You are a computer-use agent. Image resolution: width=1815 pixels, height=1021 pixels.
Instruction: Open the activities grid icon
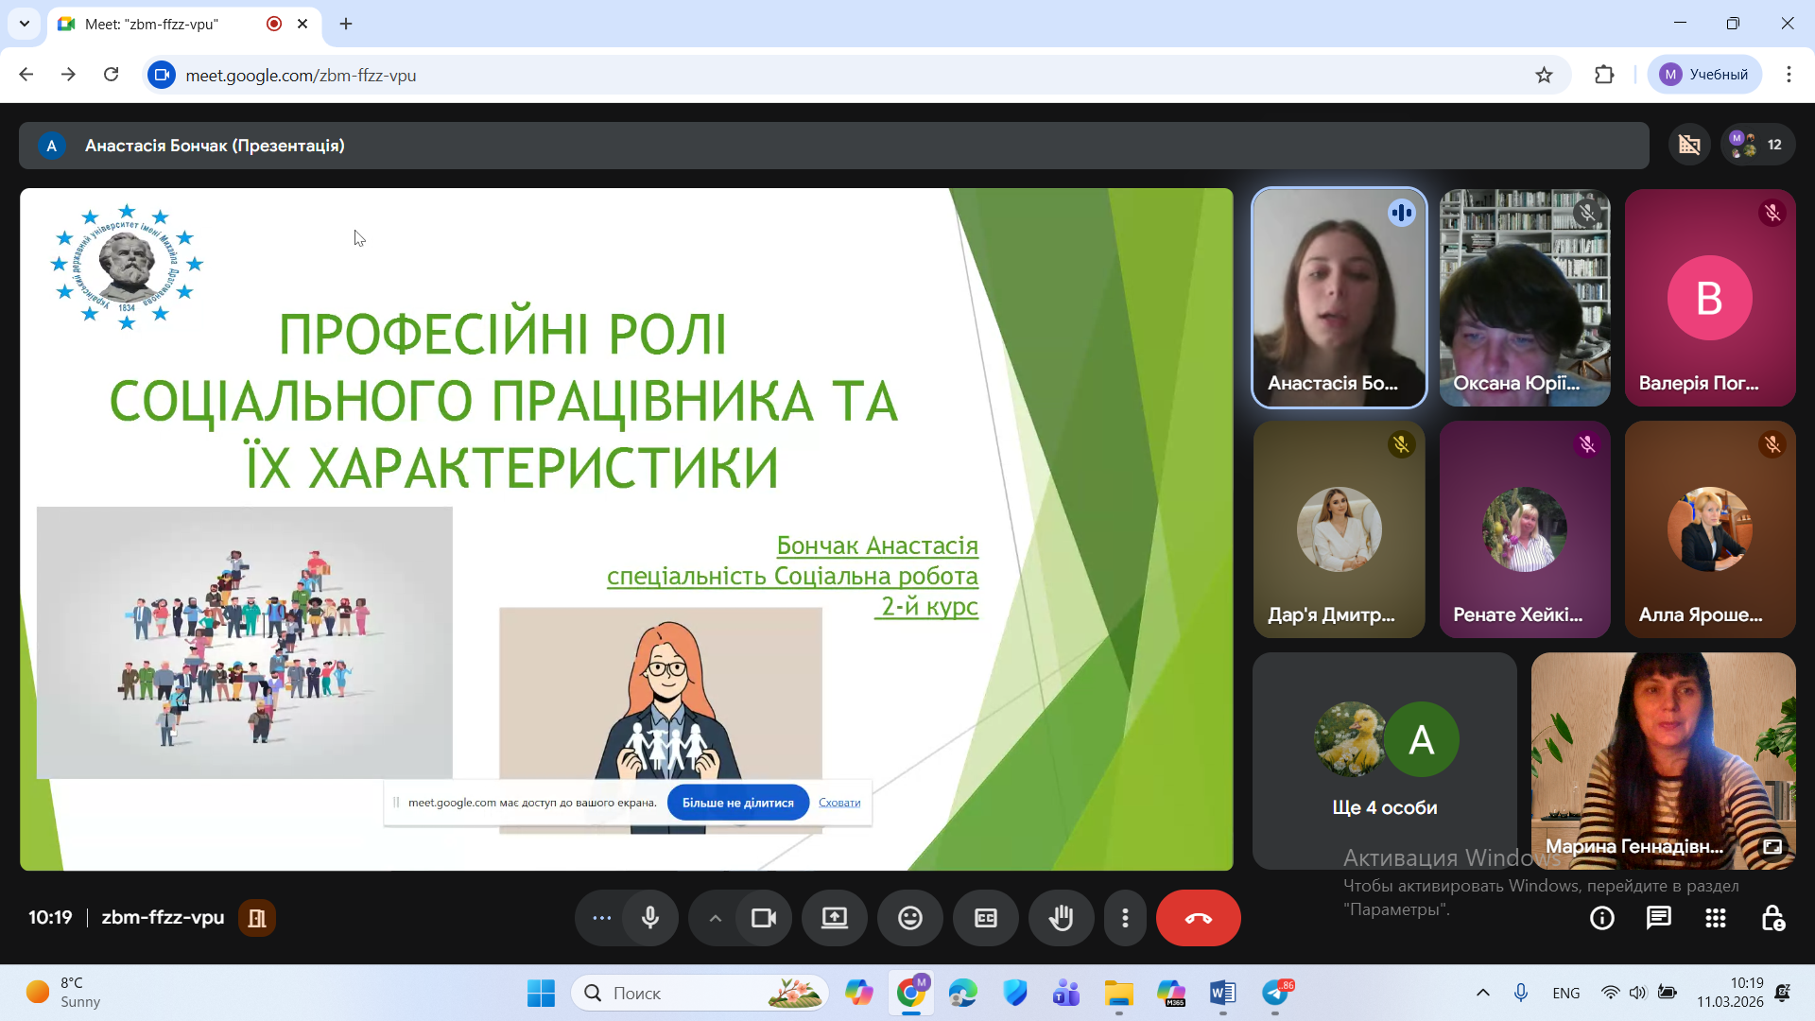point(1715,918)
